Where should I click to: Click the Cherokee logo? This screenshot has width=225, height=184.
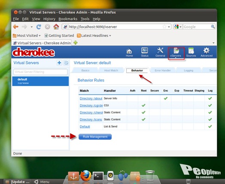33,52
